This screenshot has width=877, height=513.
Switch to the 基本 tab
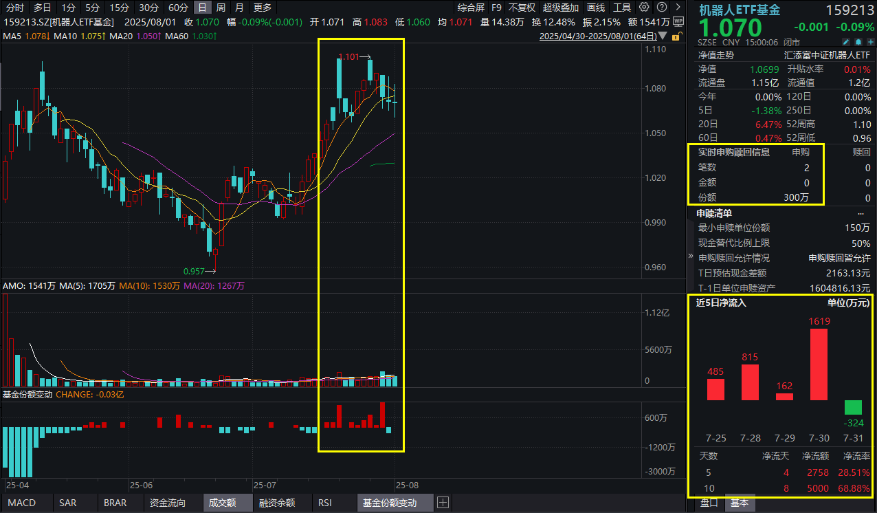[x=739, y=503]
